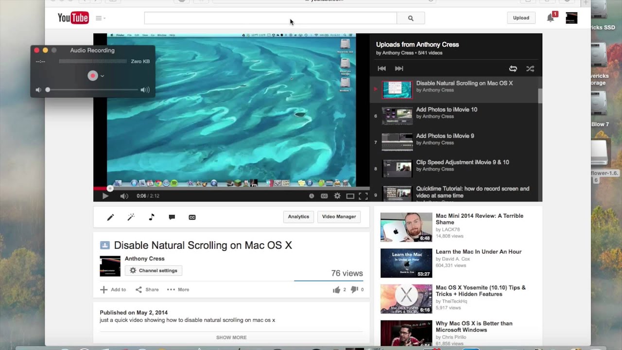Viewport: 622px width, 350px height.
Task: Click the search magnifier button
Action: point(411,18)
